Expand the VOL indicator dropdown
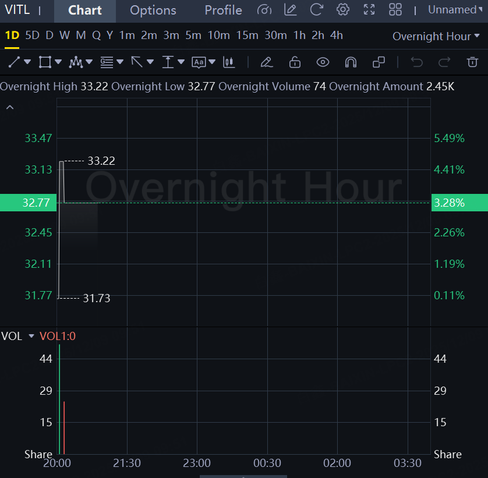The image size is (488, 478). coord(31,336)
